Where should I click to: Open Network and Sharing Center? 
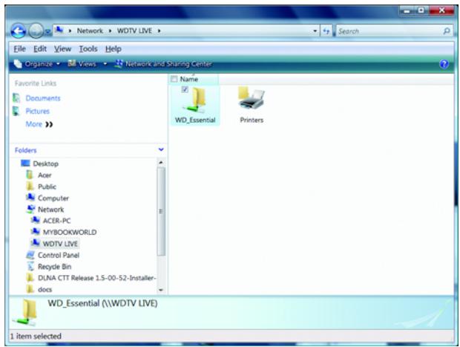point(163,64)
